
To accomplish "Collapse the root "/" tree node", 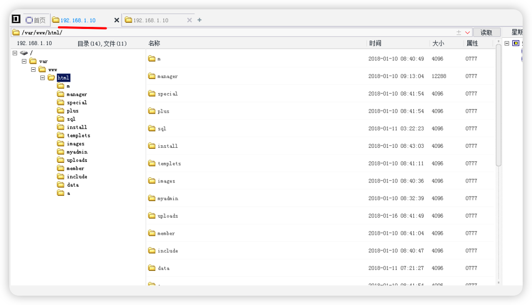I will coord(15,53).
